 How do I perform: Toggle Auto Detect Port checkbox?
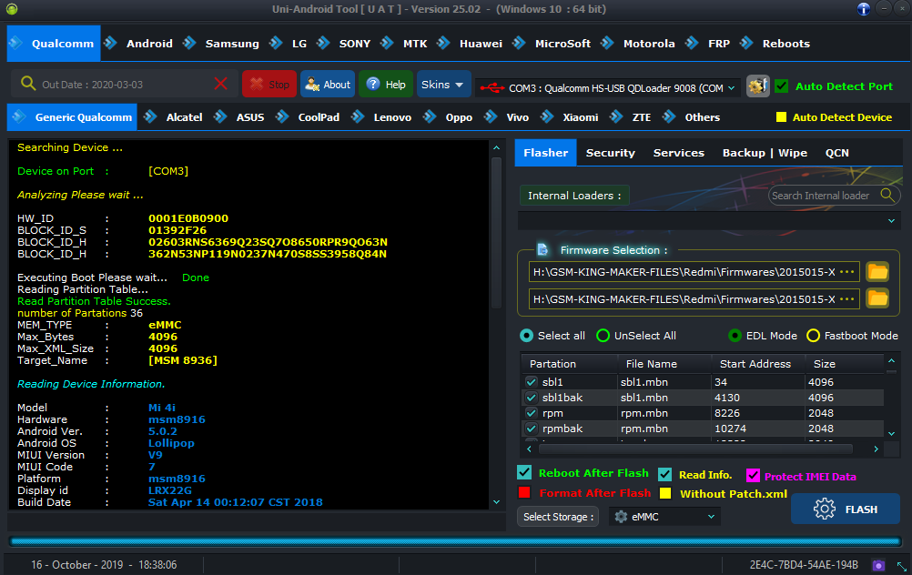tap(782, 86)
